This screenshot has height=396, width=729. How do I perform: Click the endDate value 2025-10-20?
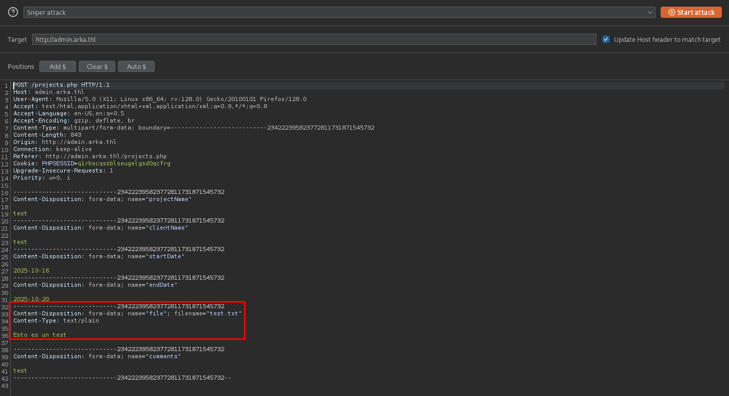[x=31, y=299]
